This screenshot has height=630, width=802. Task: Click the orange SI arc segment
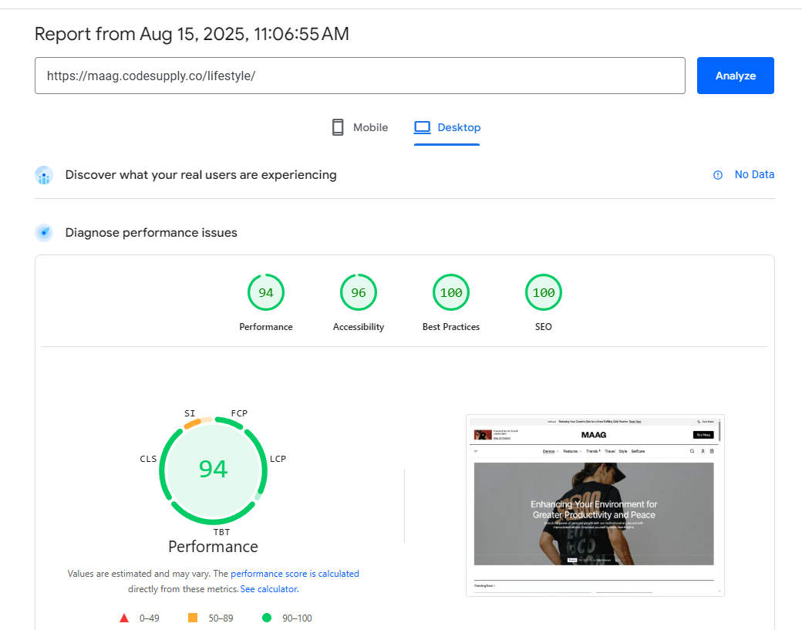192,424
